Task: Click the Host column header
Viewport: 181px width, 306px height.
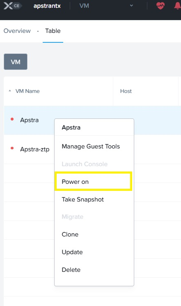Action: pos(126,91)
